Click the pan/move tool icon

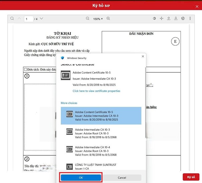(162, 19)
